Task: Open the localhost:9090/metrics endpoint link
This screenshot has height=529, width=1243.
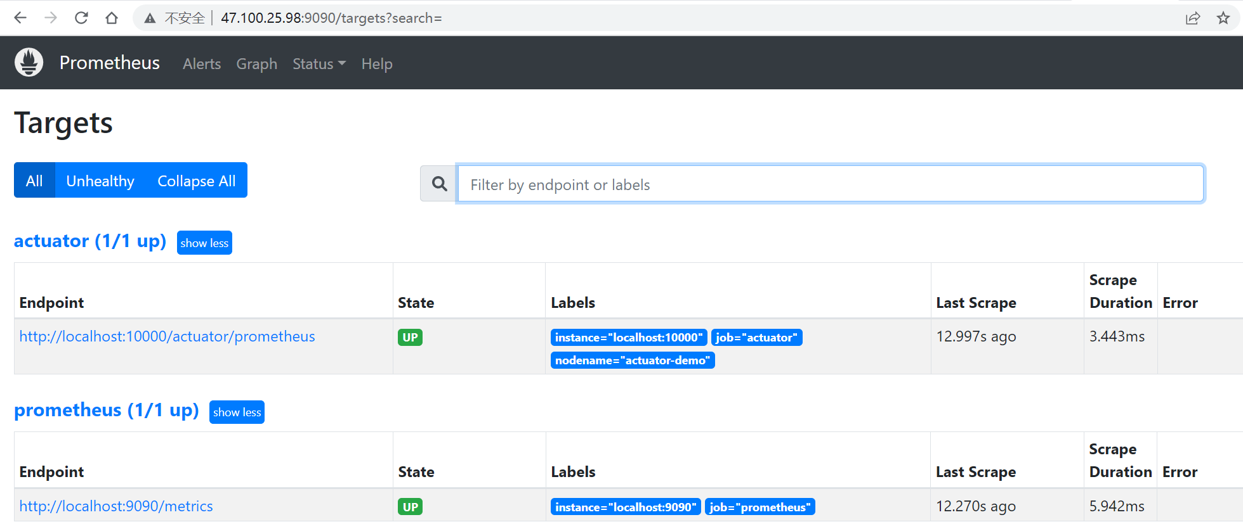Action: tap(116, 506)
